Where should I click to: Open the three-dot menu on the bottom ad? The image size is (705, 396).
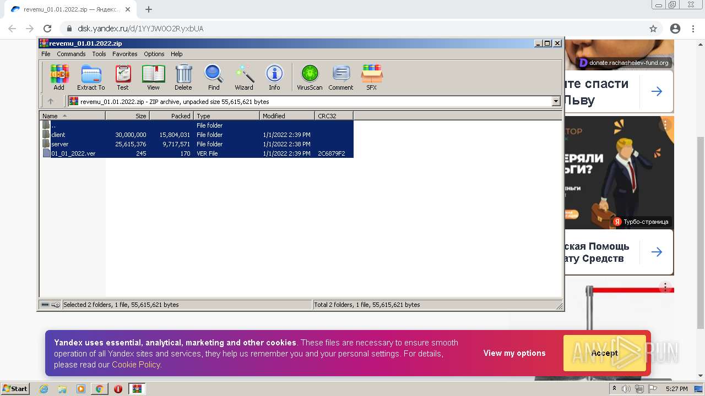[665, 288]
